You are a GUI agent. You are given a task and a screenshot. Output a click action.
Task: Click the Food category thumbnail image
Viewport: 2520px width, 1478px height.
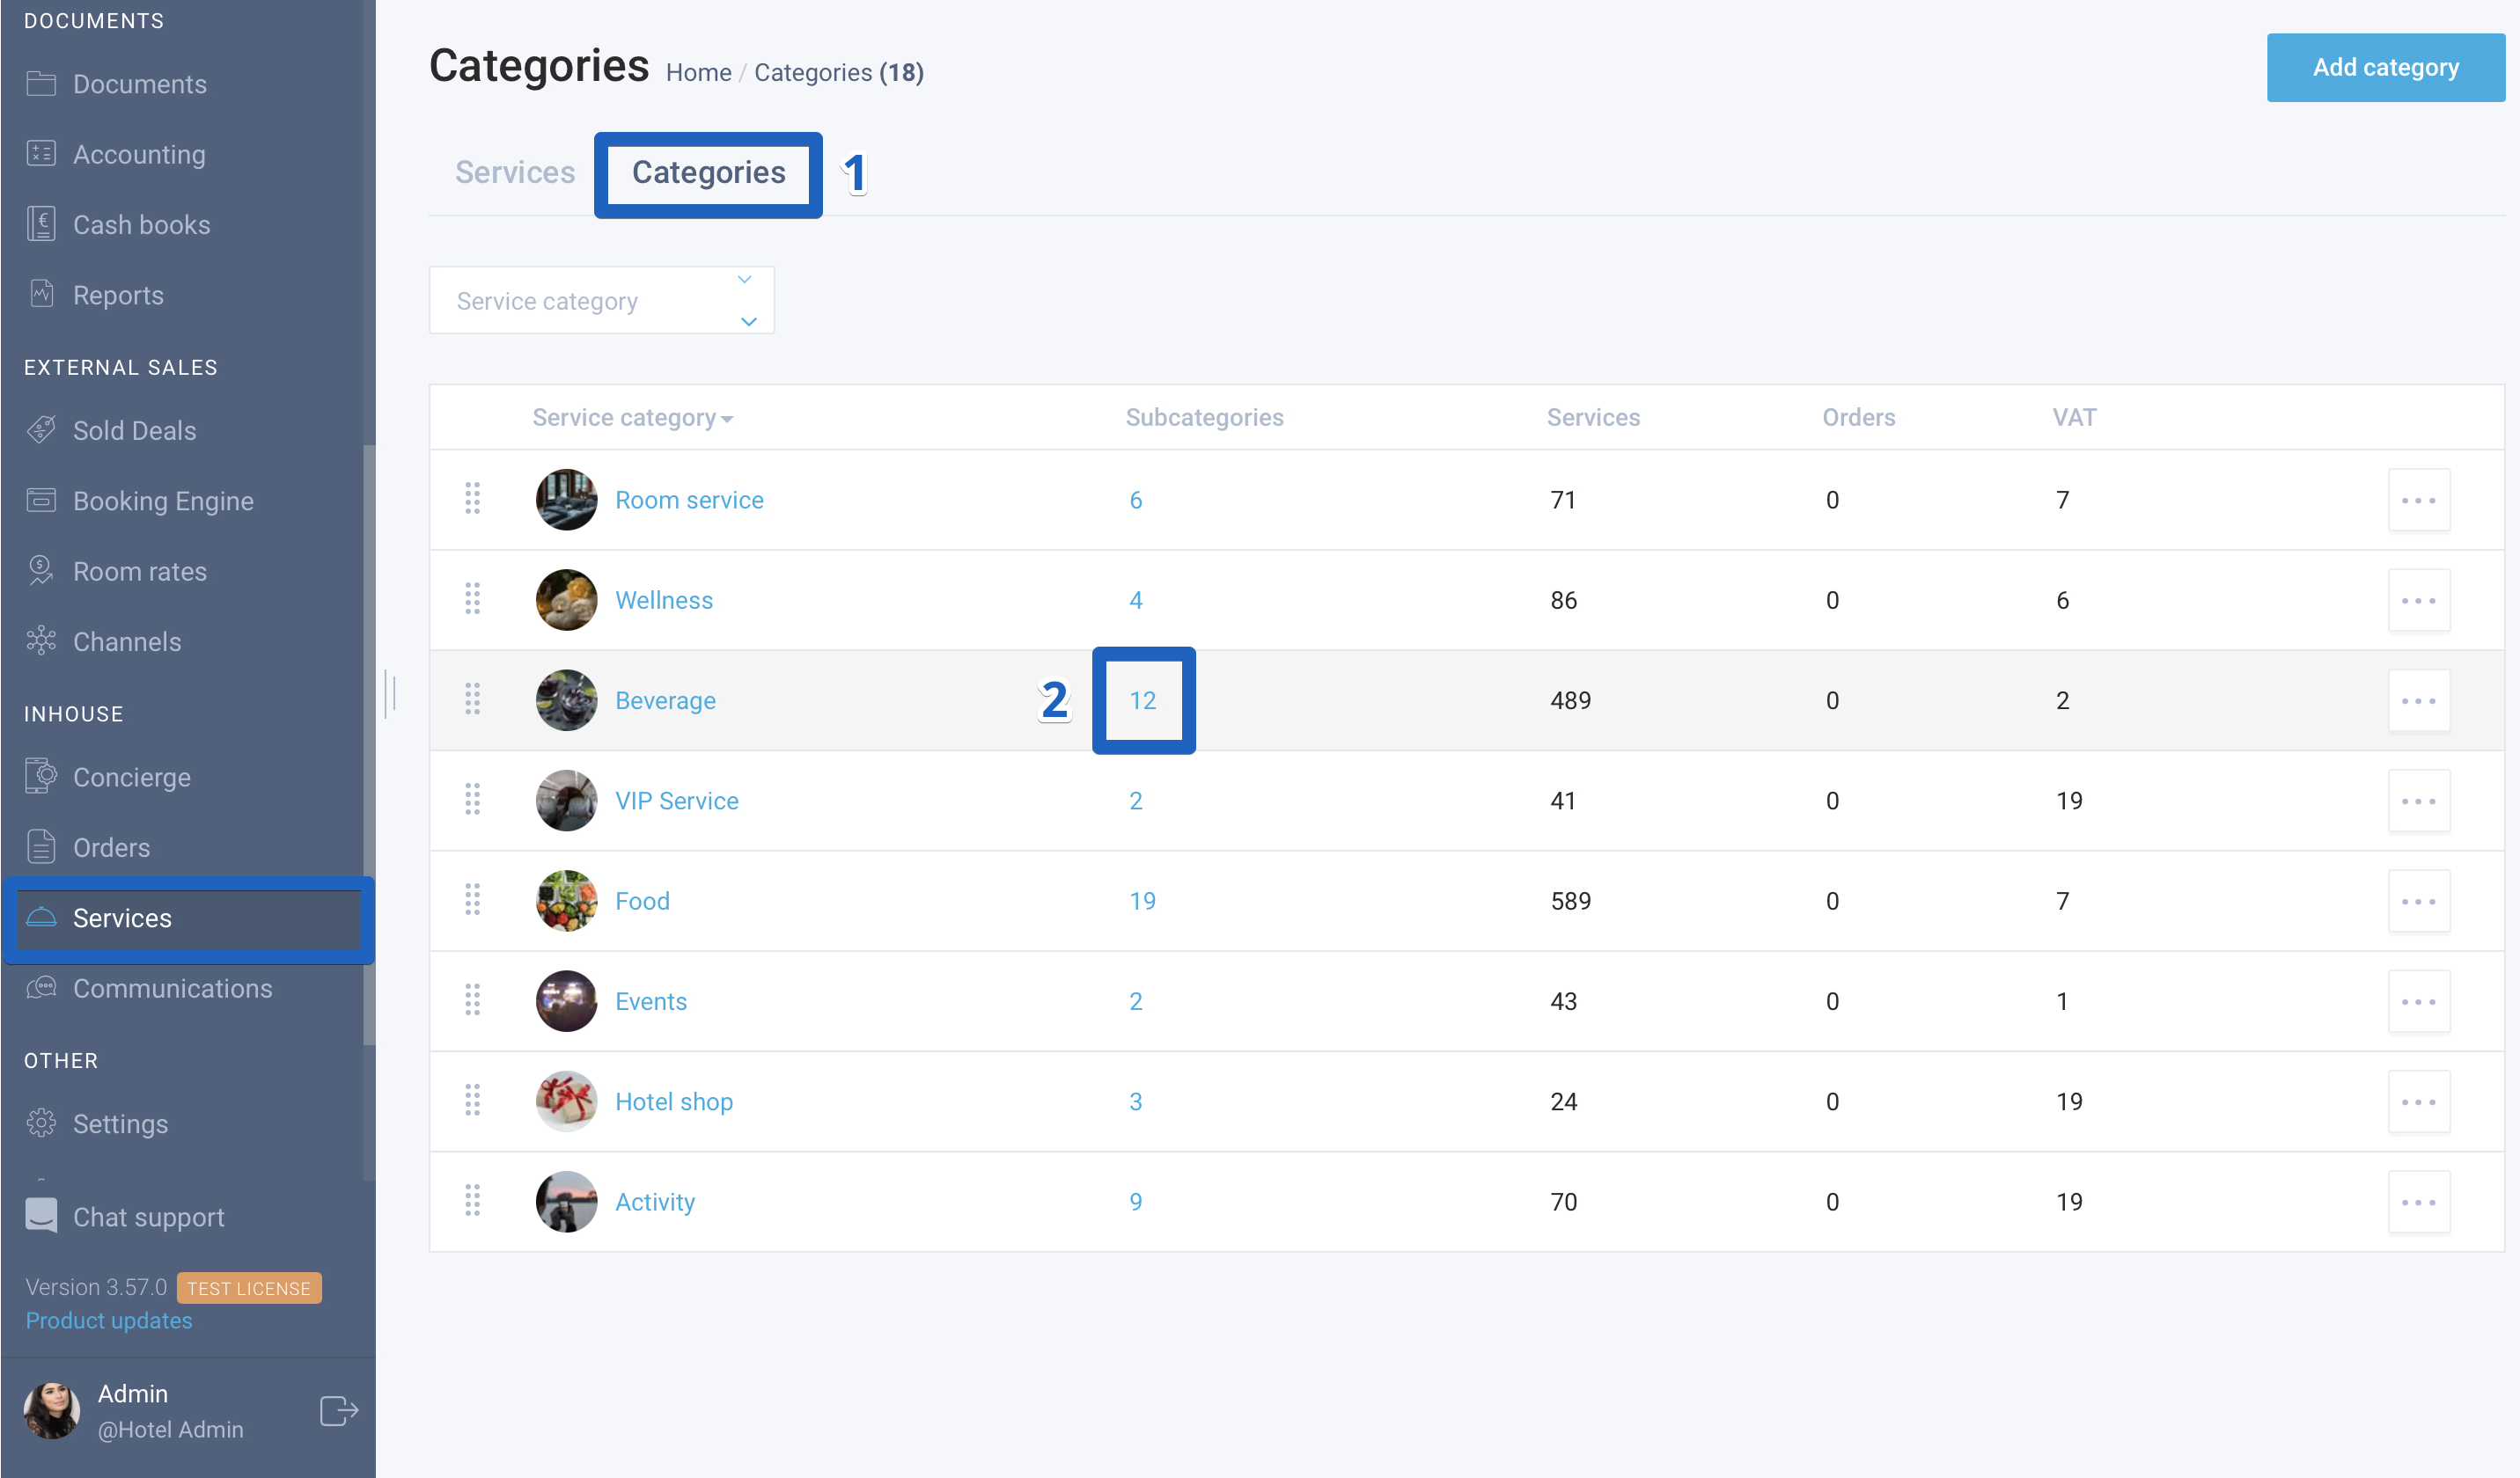[x=566, y=900]
